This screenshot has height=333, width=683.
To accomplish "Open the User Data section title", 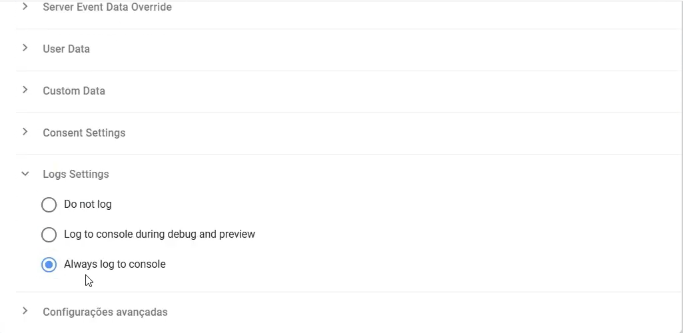I will point(66,49).
